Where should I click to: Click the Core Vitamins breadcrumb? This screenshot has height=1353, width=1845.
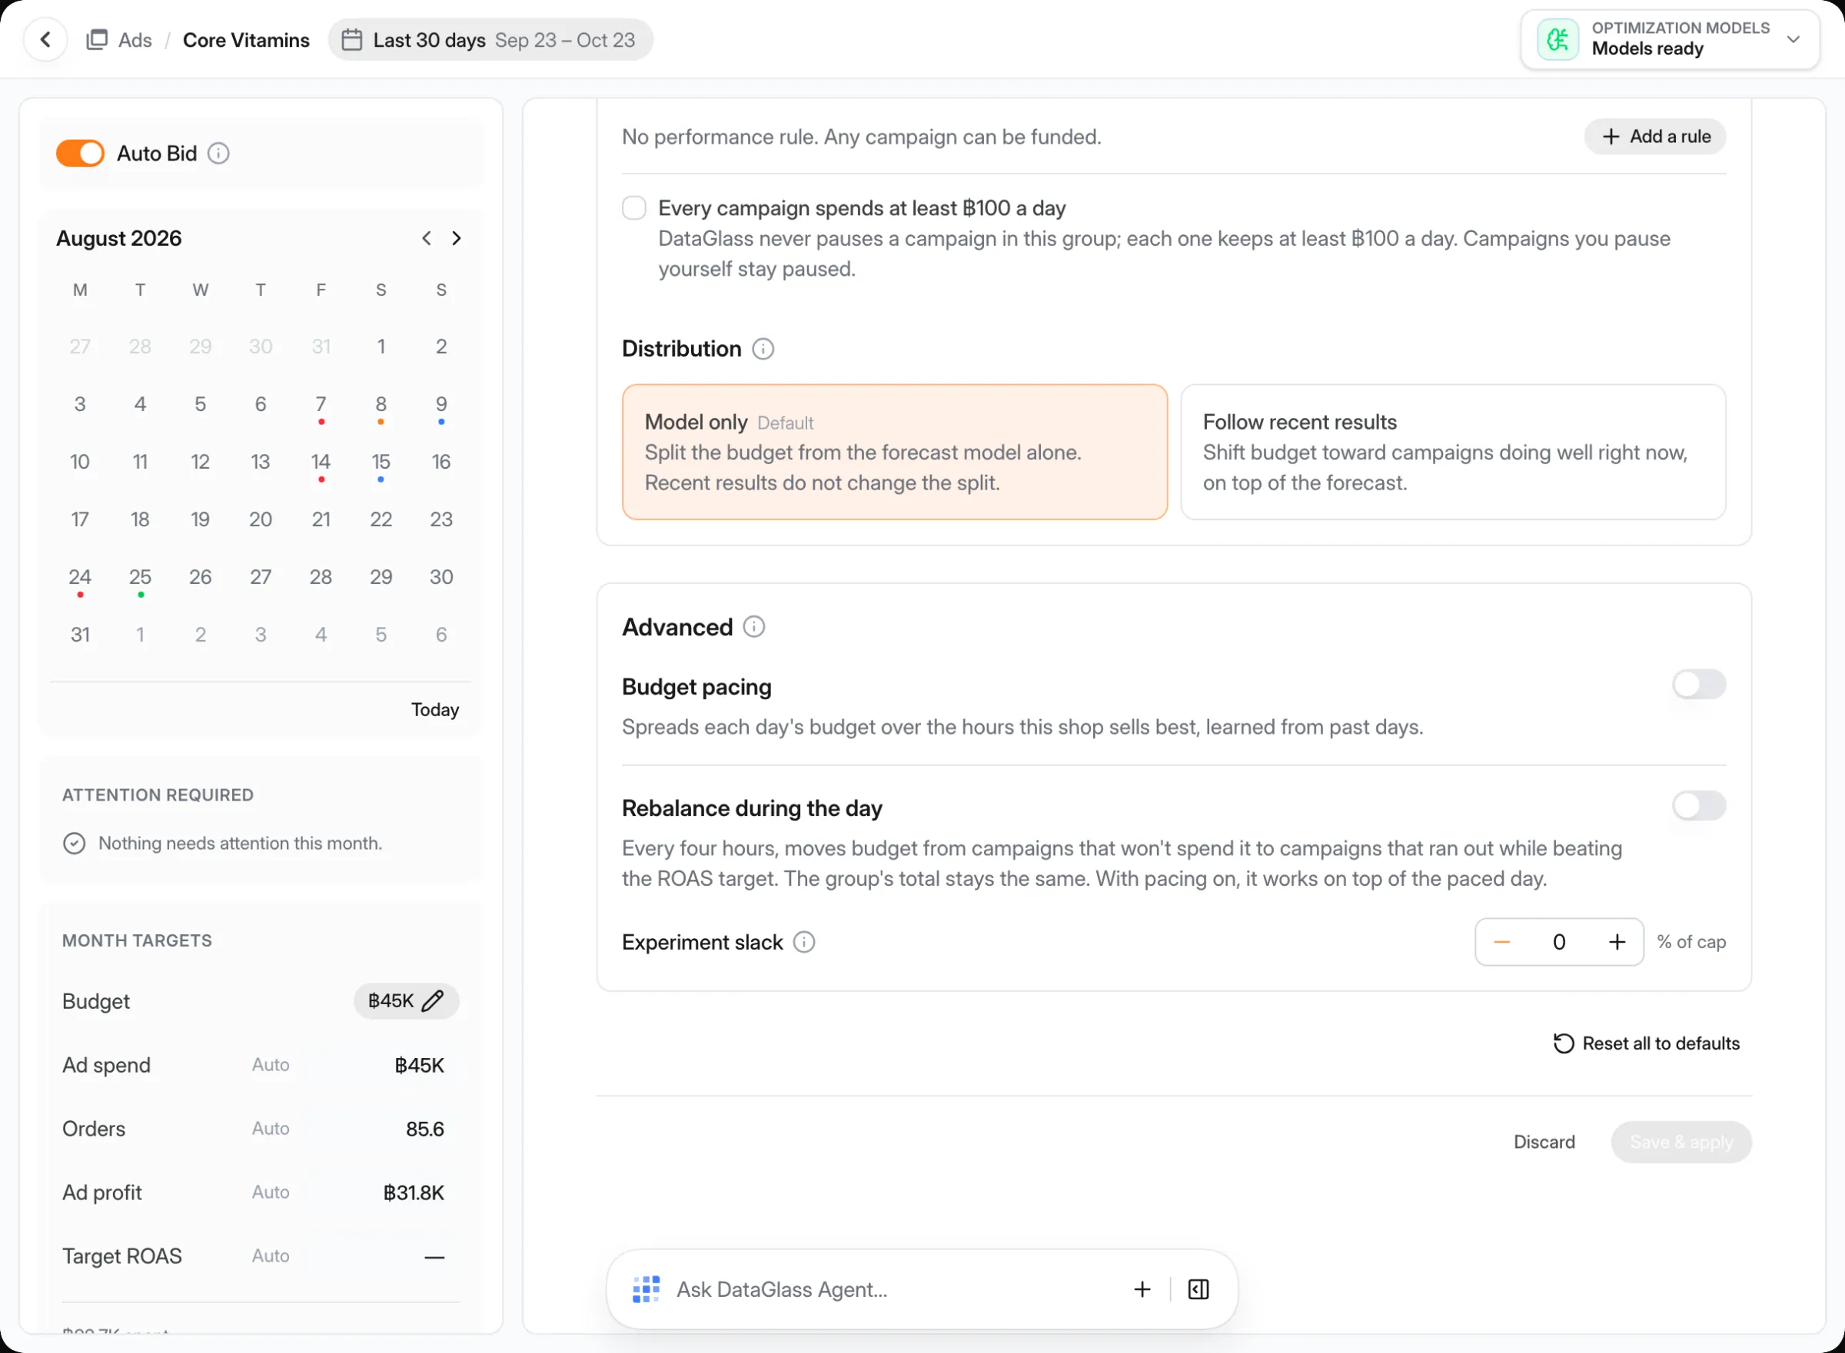coord(246,40)
